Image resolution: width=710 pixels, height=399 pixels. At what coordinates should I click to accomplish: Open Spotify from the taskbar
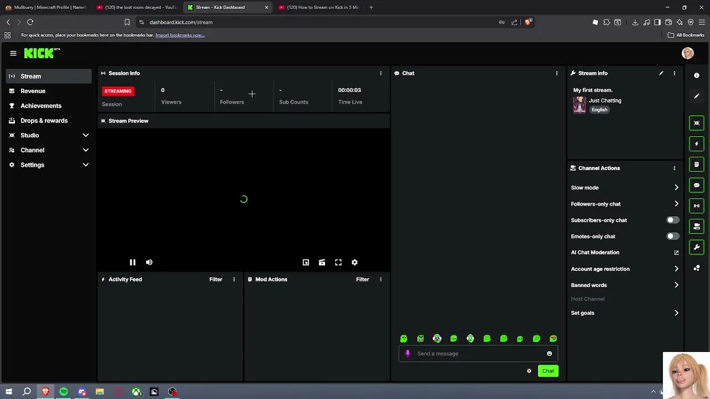[x=64, y=392]
